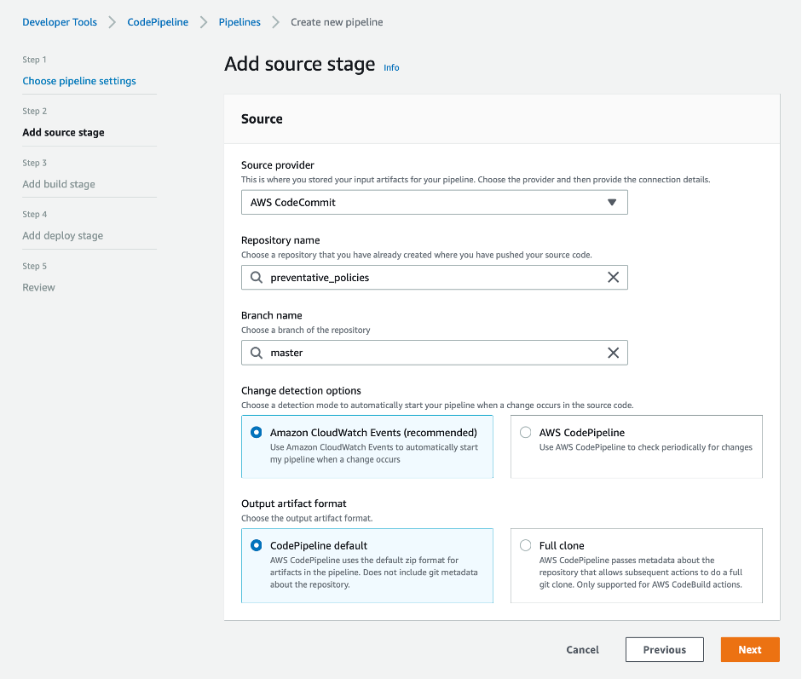Select Amazon CloudWatch Events recommended option

pos(256,432)
